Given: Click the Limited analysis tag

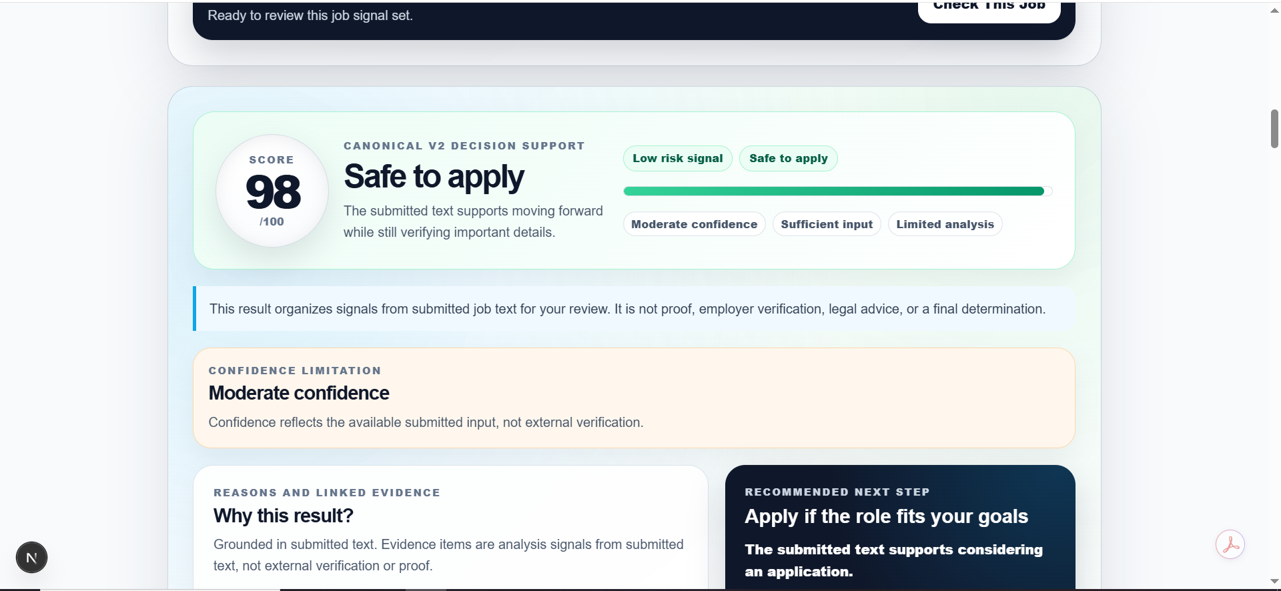Looking at the screenshot, I should 945,224.
